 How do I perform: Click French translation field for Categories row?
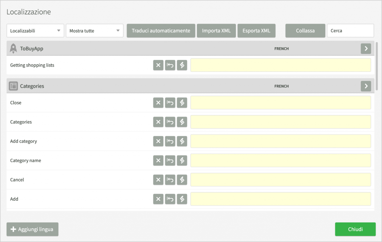281,122
